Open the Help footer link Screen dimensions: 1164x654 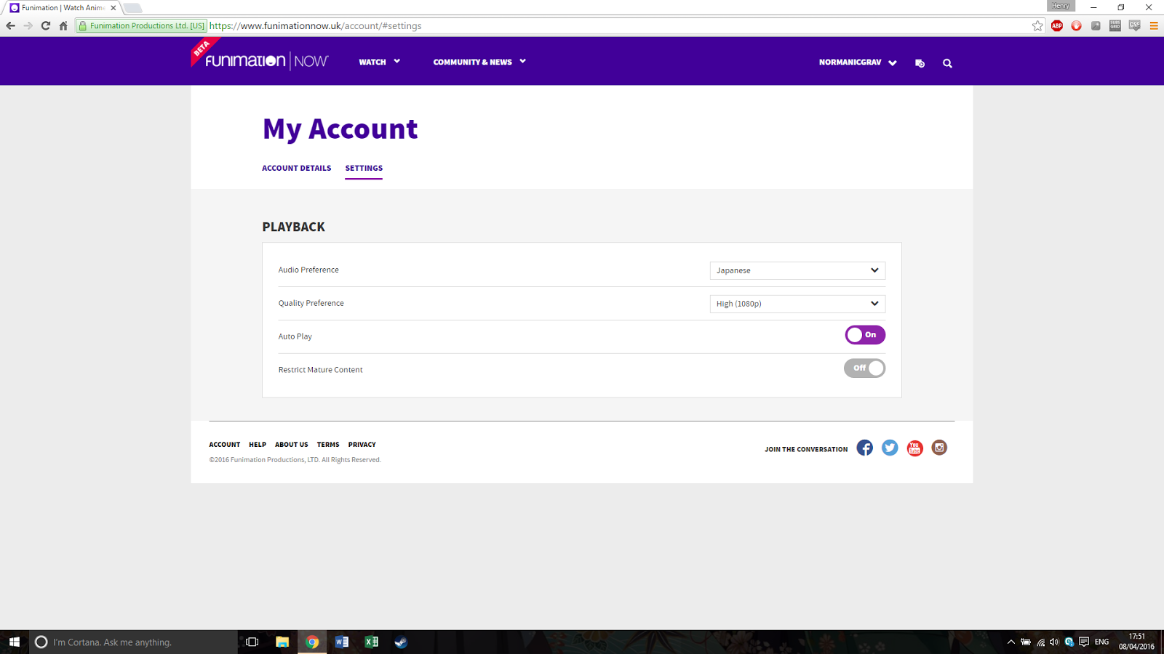tap(258, 445)
